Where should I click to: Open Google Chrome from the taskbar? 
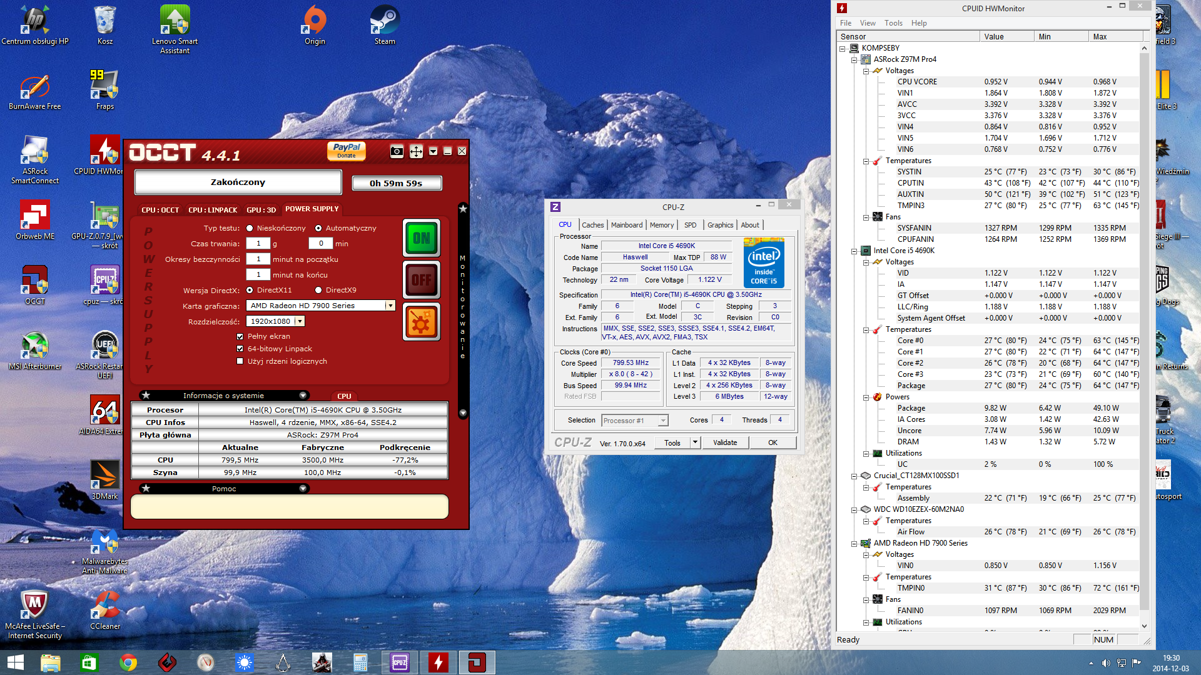coord(128,662)
